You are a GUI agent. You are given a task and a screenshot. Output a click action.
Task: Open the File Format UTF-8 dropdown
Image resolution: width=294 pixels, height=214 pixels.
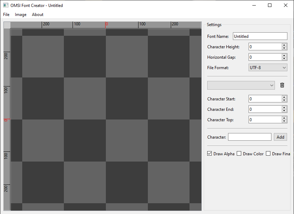click(268, 68)
